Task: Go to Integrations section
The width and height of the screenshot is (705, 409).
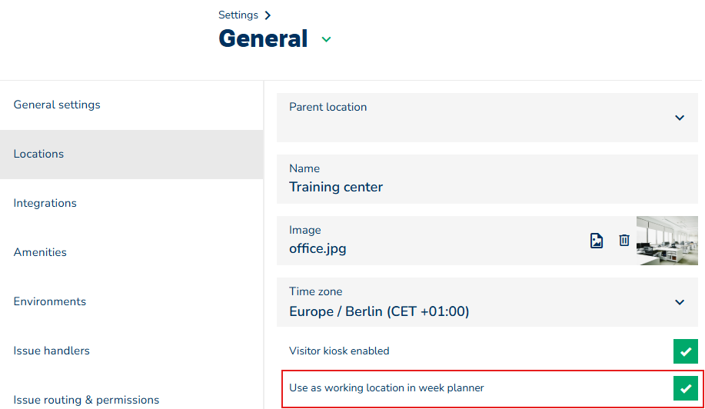Action: (45, 203)
